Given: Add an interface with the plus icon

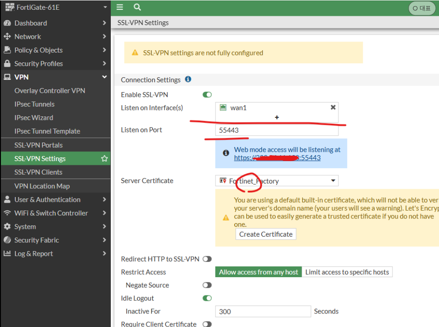Looking at the screenshot, I should coord(277,117).
